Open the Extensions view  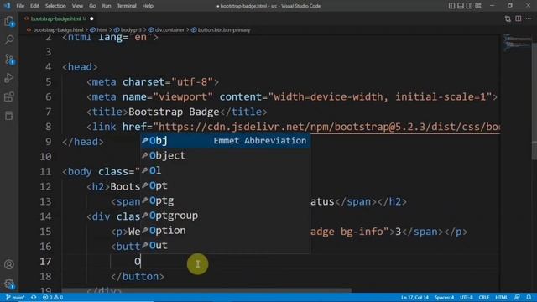click(9, 97)
